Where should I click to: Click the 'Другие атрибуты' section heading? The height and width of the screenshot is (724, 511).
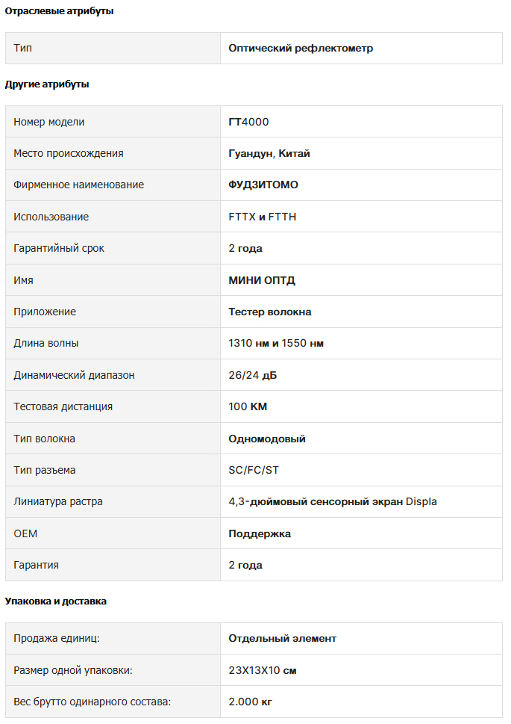pos(47,84)
